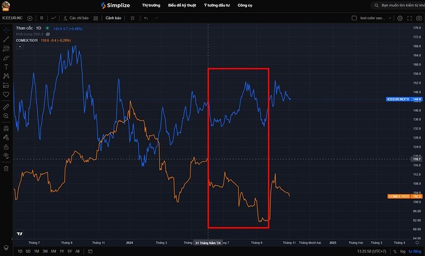The image size is (425, 256).
Task: Collapse the drawing toolbar side arrow
Action: coord(12,239)
